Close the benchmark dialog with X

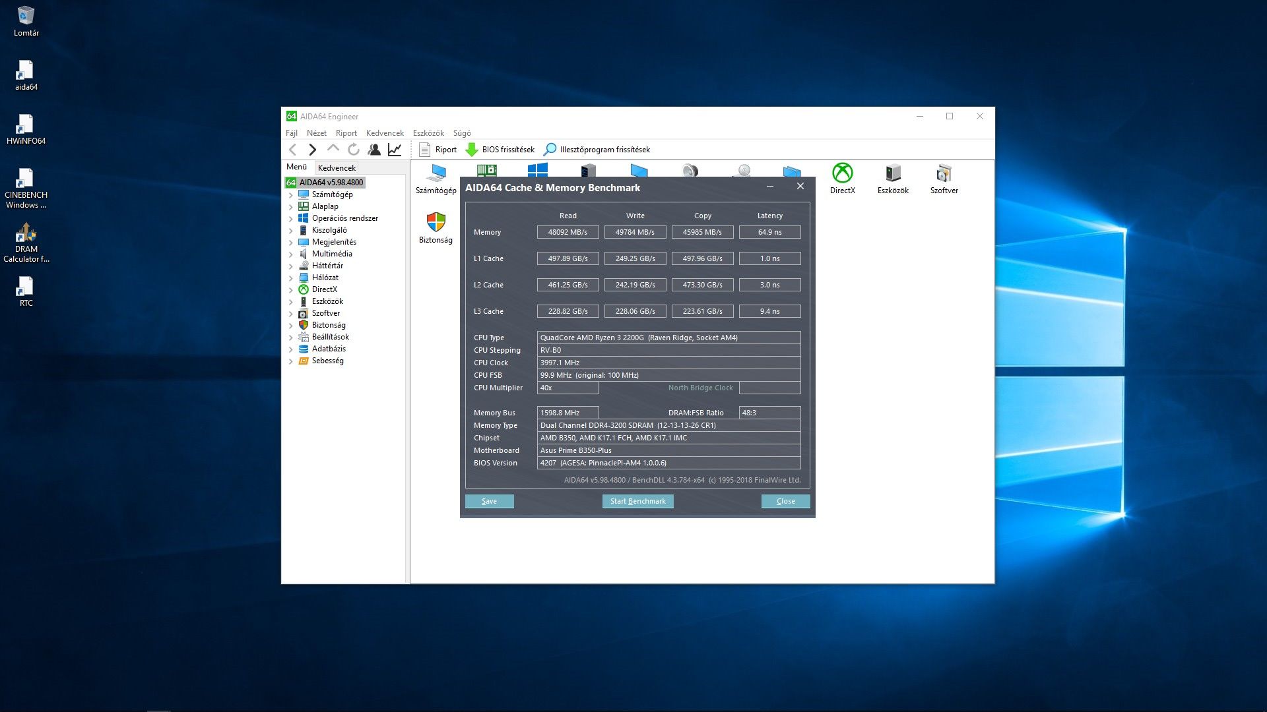point(800,187)
